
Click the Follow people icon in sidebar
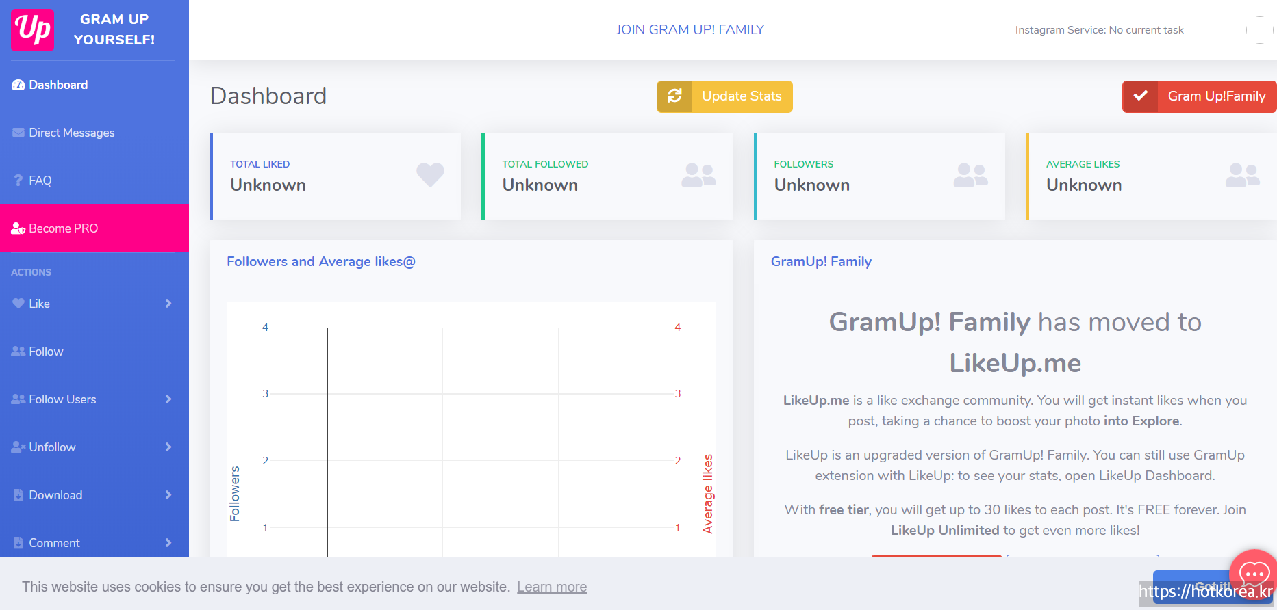click(x=18, y=352)
